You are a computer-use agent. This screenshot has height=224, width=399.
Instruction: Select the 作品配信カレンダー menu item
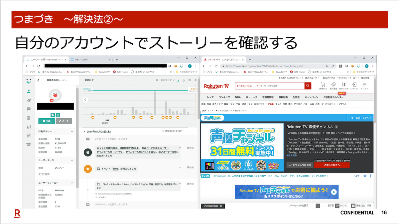pos(333,97)
